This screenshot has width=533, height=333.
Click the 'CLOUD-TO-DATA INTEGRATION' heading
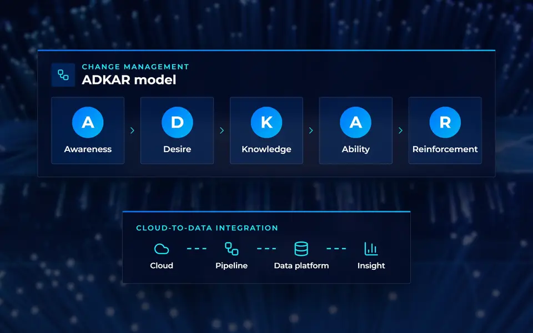[x=207, y=228]
